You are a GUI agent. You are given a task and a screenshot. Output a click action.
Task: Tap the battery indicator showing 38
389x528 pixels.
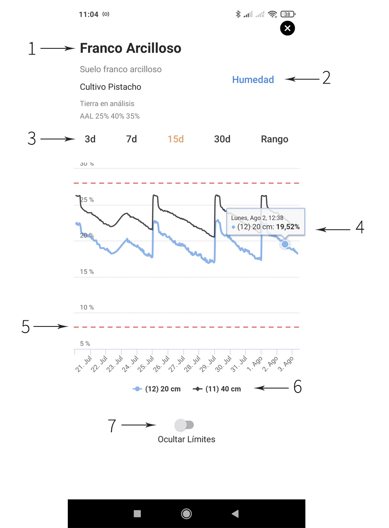click(287, 14)
